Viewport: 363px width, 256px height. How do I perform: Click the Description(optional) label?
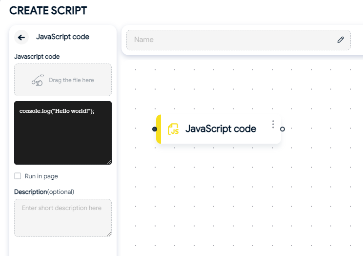[x=44, y=192]
